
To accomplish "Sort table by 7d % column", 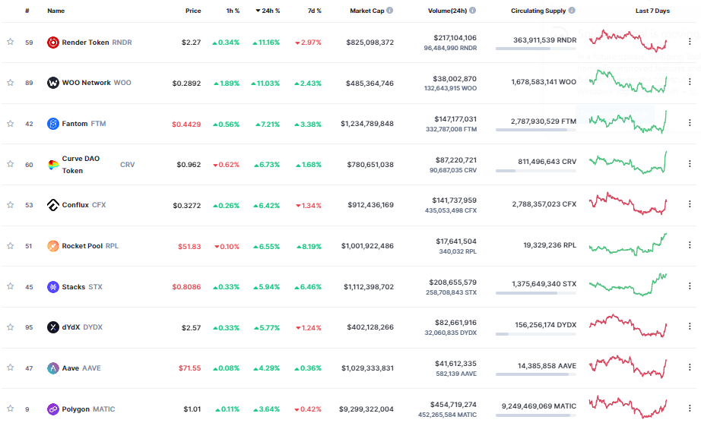I will 314,11.
